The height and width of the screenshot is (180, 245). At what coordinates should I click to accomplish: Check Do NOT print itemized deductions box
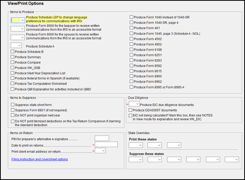(13, 121)
